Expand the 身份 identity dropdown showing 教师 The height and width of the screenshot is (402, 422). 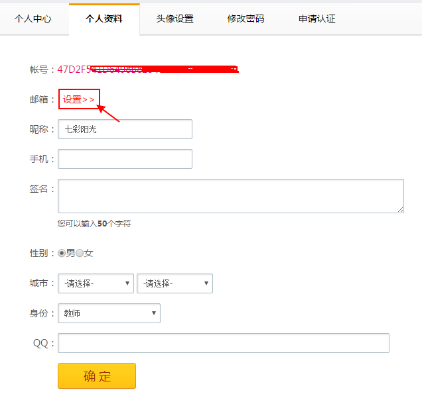(x=109, y=313)
